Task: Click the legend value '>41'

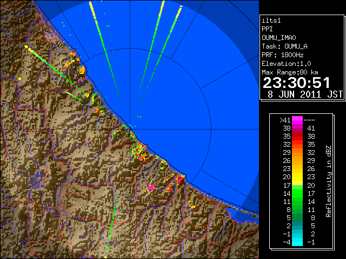Action: (x=285, y=120)
